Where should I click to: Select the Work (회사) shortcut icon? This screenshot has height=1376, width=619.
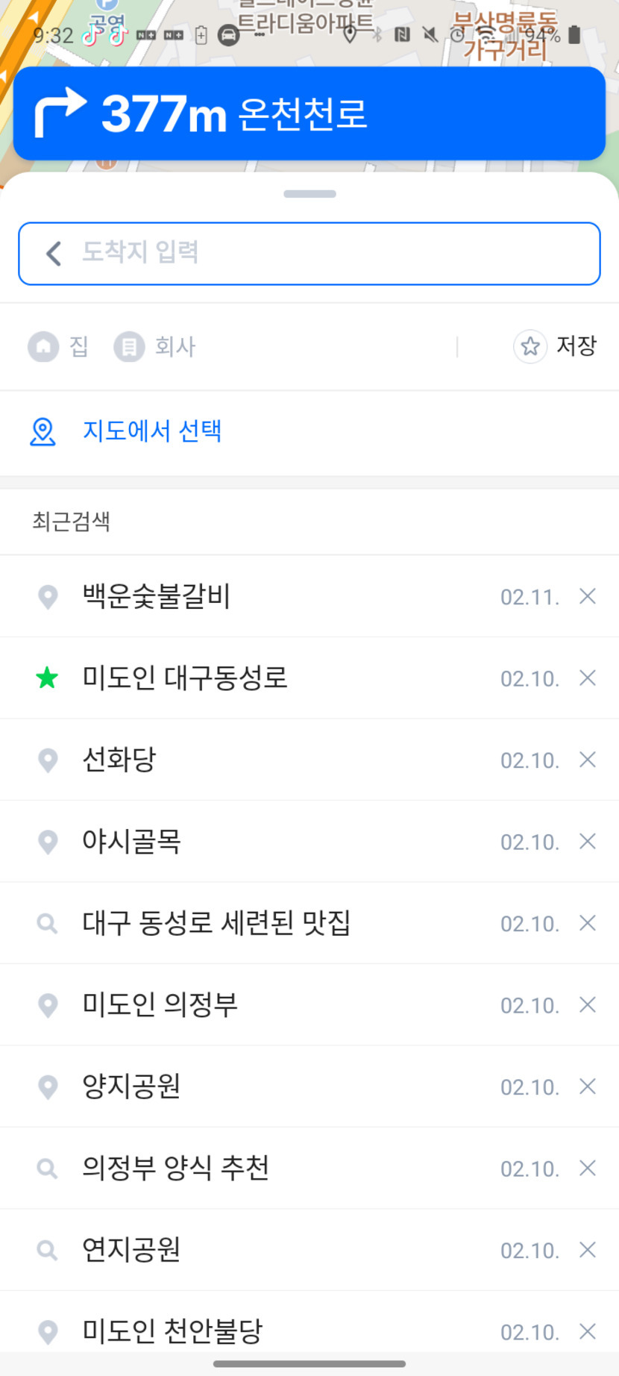pyautogui.click(x=129, y=346)
